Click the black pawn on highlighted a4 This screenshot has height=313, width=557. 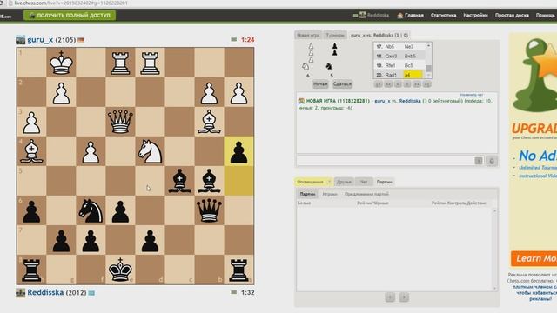[x=238, y=152]
